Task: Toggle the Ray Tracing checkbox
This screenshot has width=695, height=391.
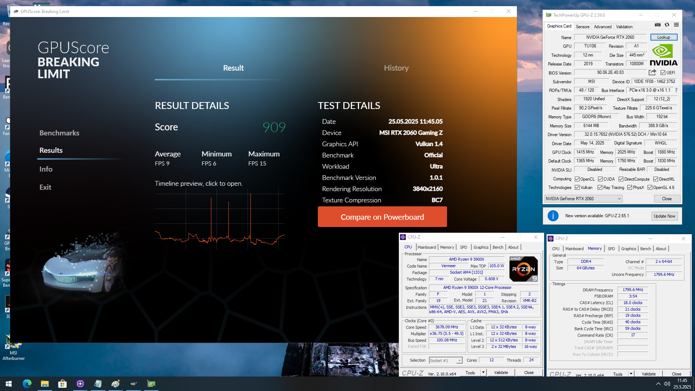Action: 600,188
